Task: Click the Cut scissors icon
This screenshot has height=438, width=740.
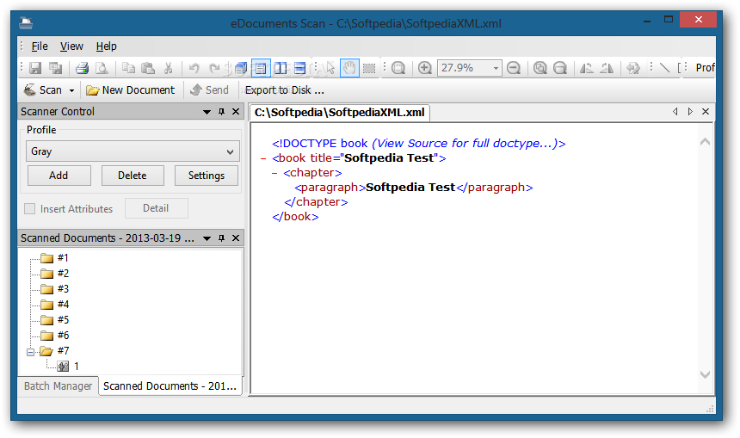Action: [168, 68]
